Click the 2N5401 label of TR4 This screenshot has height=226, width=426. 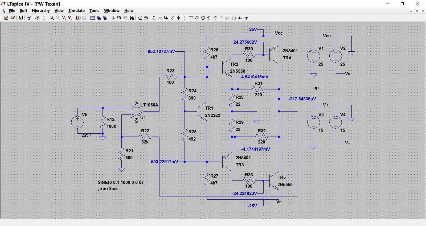coord(290,51)
